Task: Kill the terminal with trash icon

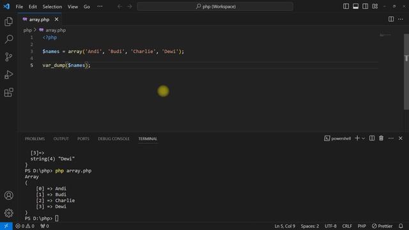Action: point(382,138)
